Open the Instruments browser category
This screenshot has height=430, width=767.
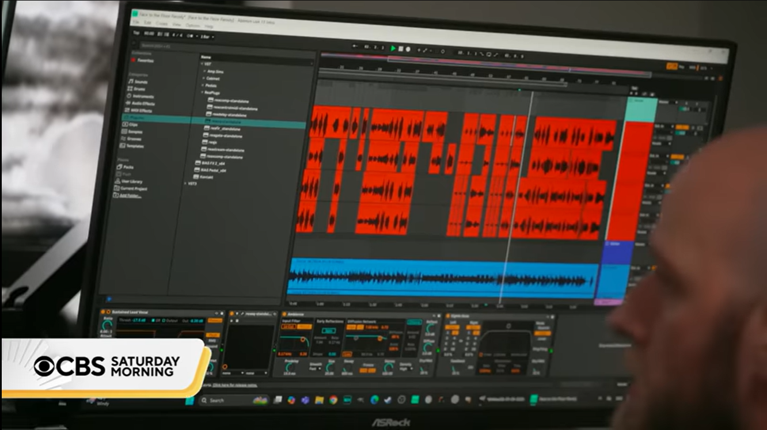click(140, 96)
